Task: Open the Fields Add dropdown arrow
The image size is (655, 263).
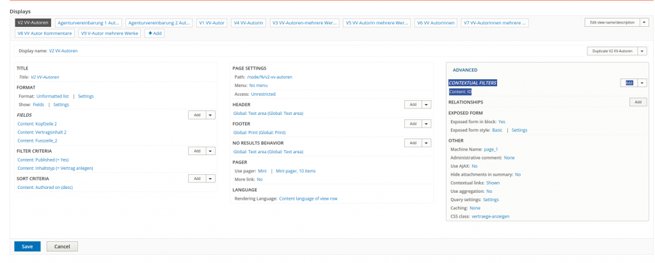Action: coord(211,115)
